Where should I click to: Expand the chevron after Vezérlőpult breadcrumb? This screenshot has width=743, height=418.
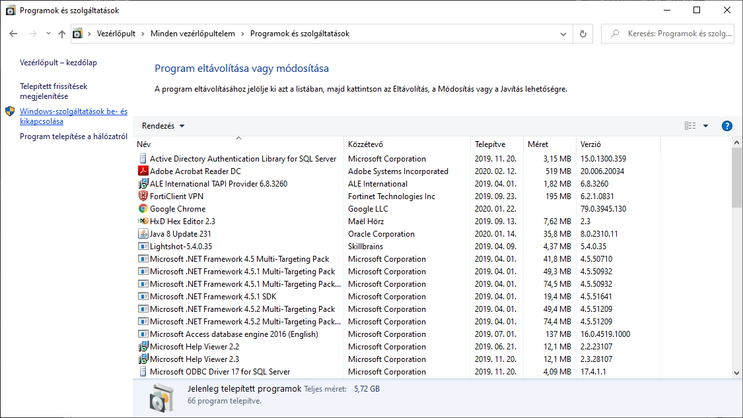click(143, 34)
